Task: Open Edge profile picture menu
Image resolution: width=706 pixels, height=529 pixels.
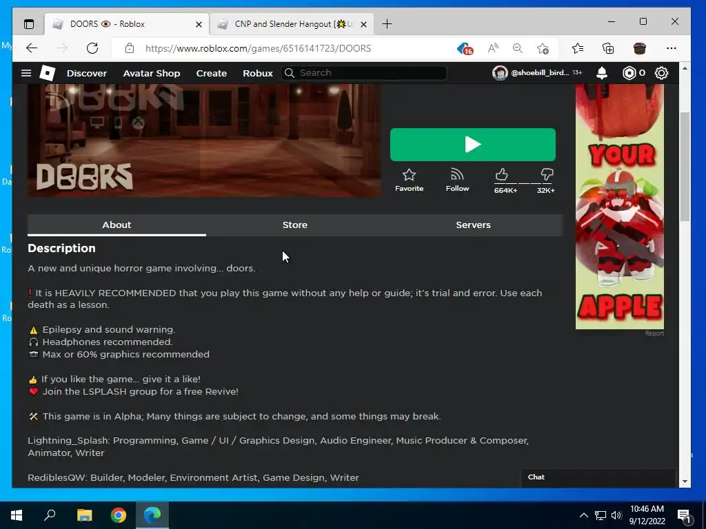Action: point(639,48)
